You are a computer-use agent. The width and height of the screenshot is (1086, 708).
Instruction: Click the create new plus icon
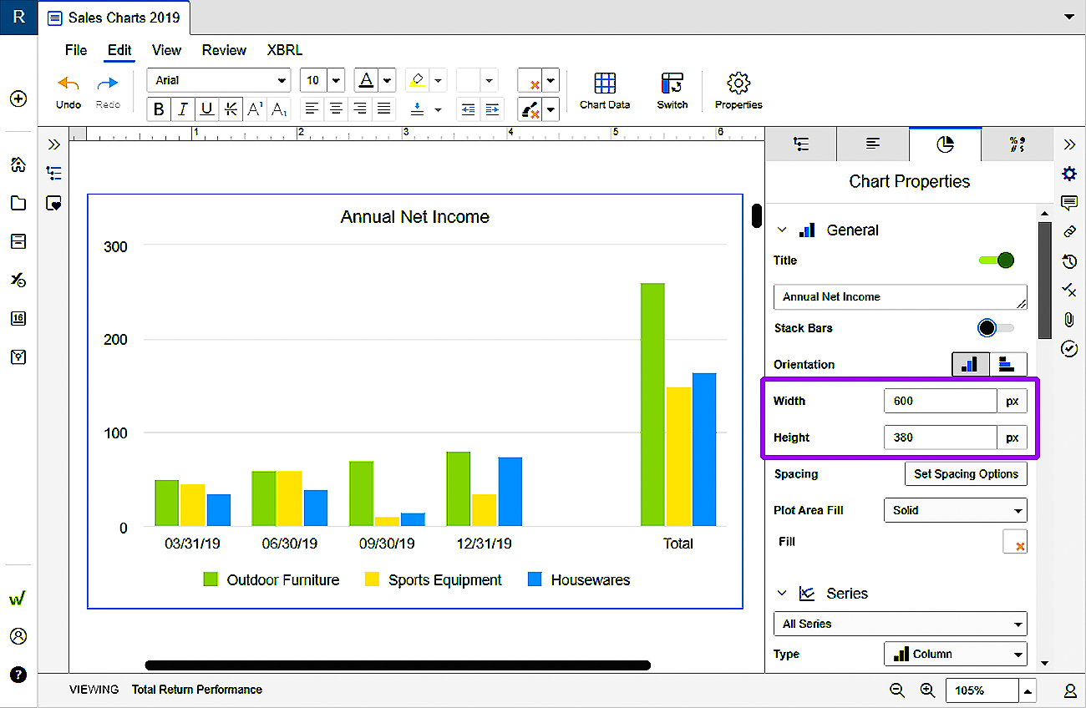[x=18, y=99]
